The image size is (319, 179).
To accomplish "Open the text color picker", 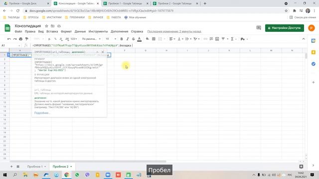I will click(140, 39).
